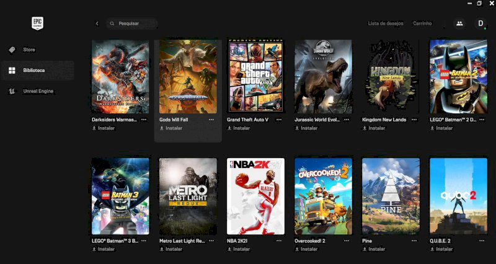
Task: Go back using the left chevron arrow
Action: pyautogui.click(x=97, y=24)
